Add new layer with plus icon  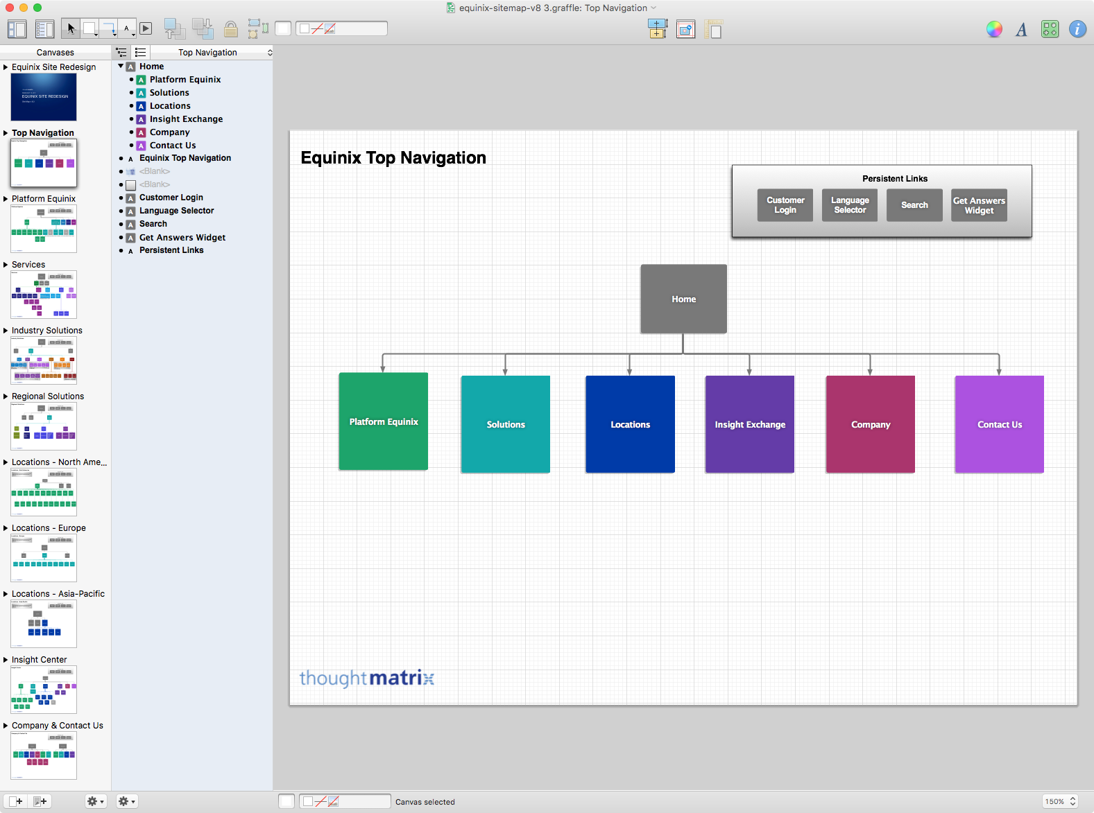coord(40,801)
